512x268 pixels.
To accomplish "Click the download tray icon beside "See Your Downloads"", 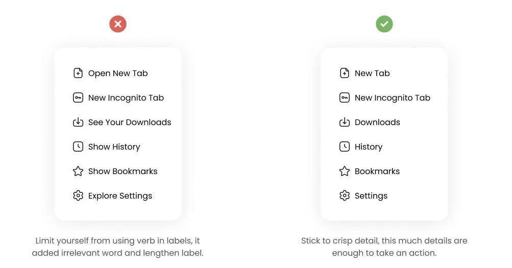I will coord(78,122).
